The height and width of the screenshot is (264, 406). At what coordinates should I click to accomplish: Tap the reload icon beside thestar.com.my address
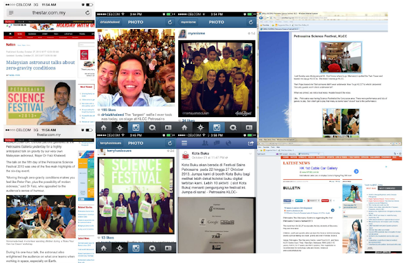pyautogui.click(x=88, y=13)
